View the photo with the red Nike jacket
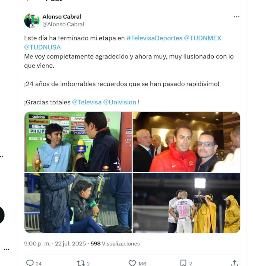 click(186, 142)
